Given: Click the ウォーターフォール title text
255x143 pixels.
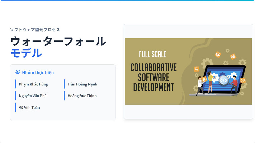Looking at the screenshot, I should (x=58, y=41).
